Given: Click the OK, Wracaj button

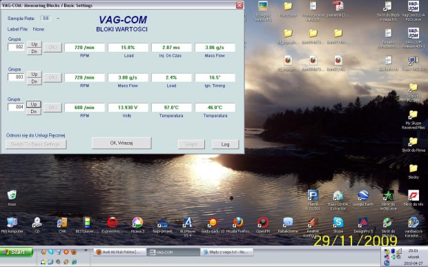Looking at the screenshot, I should click(121, 143).
